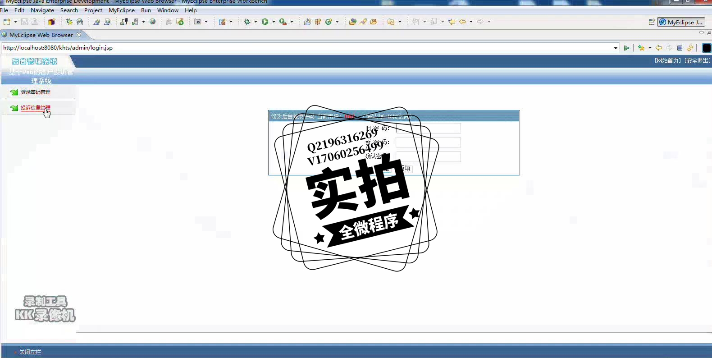Click the run-on-server toolbar icon
This screenshot has width=712, height=358.
pyautogui.click(x=135, y=22)
